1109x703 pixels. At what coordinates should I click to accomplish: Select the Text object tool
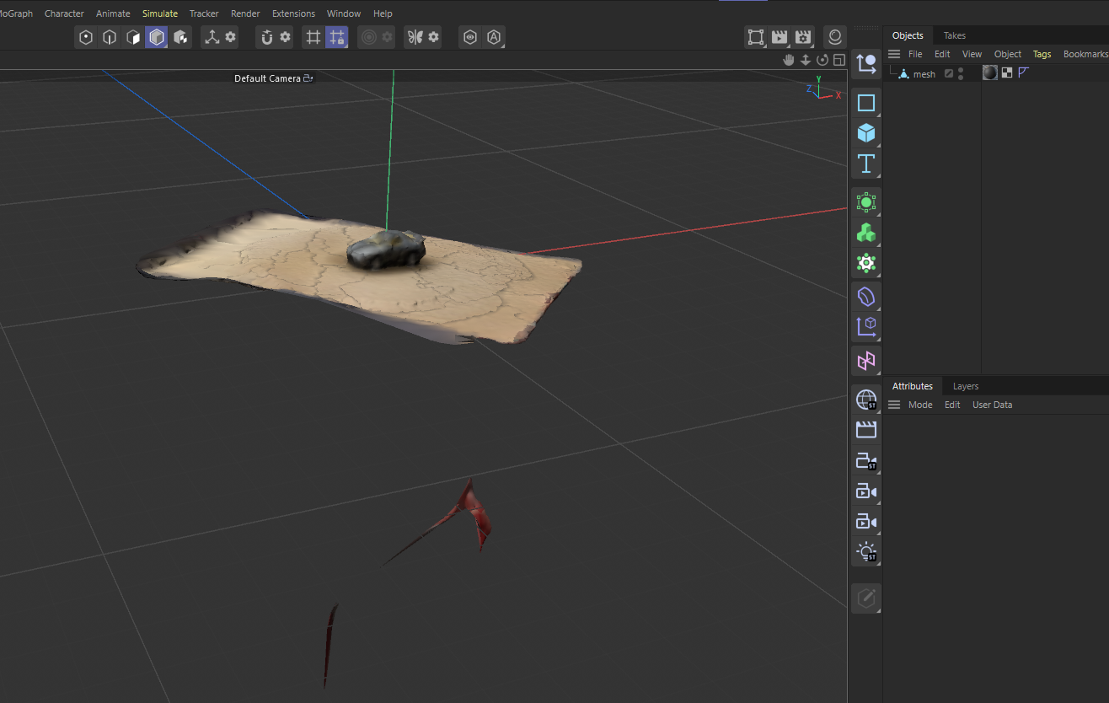[x=866, y=164]
